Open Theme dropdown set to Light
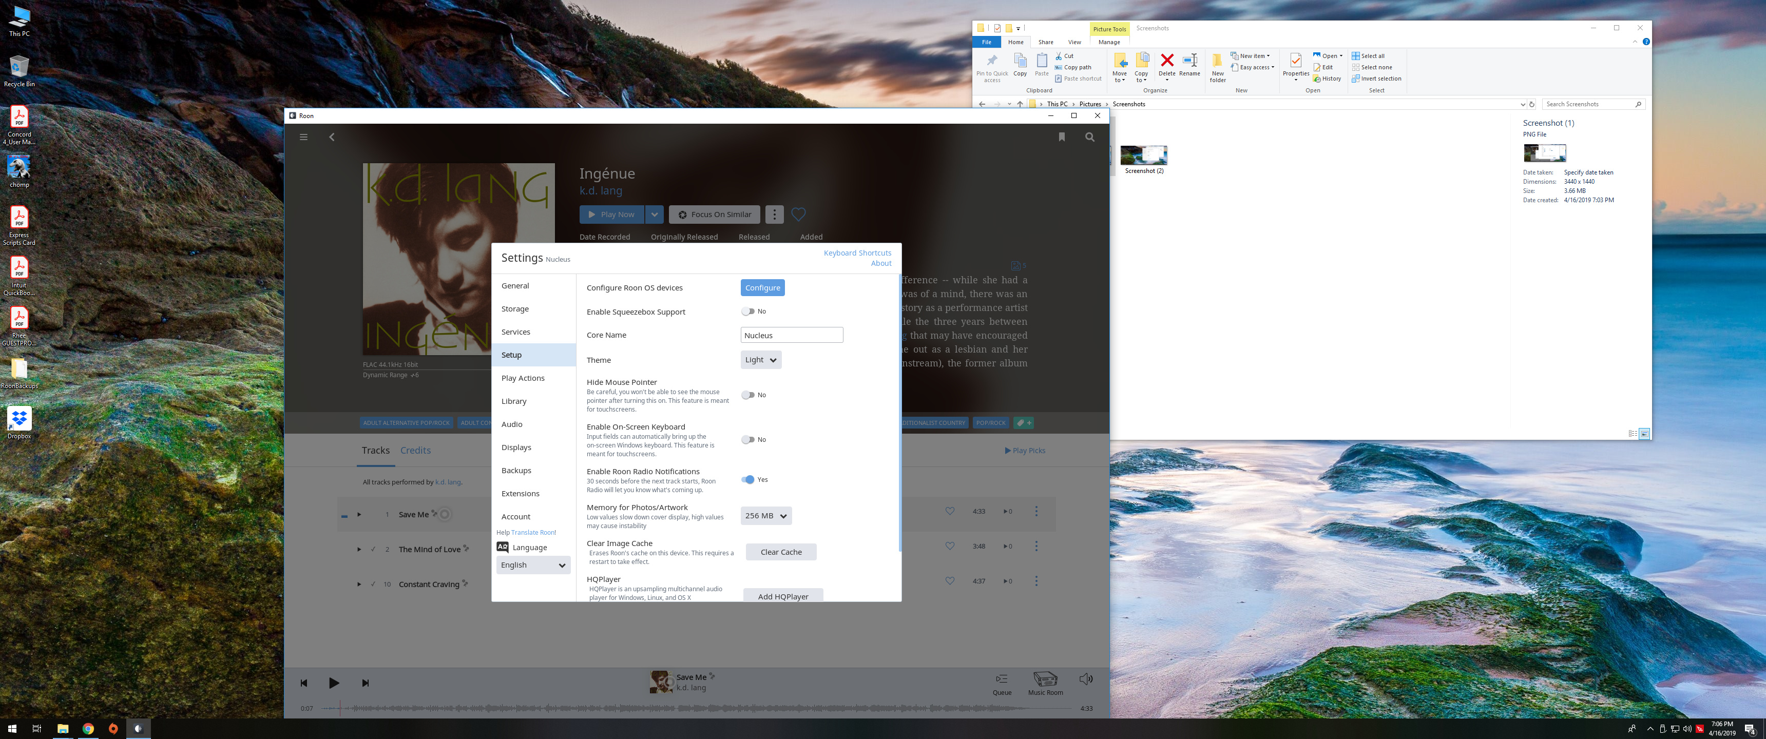 tap(761, 360)
